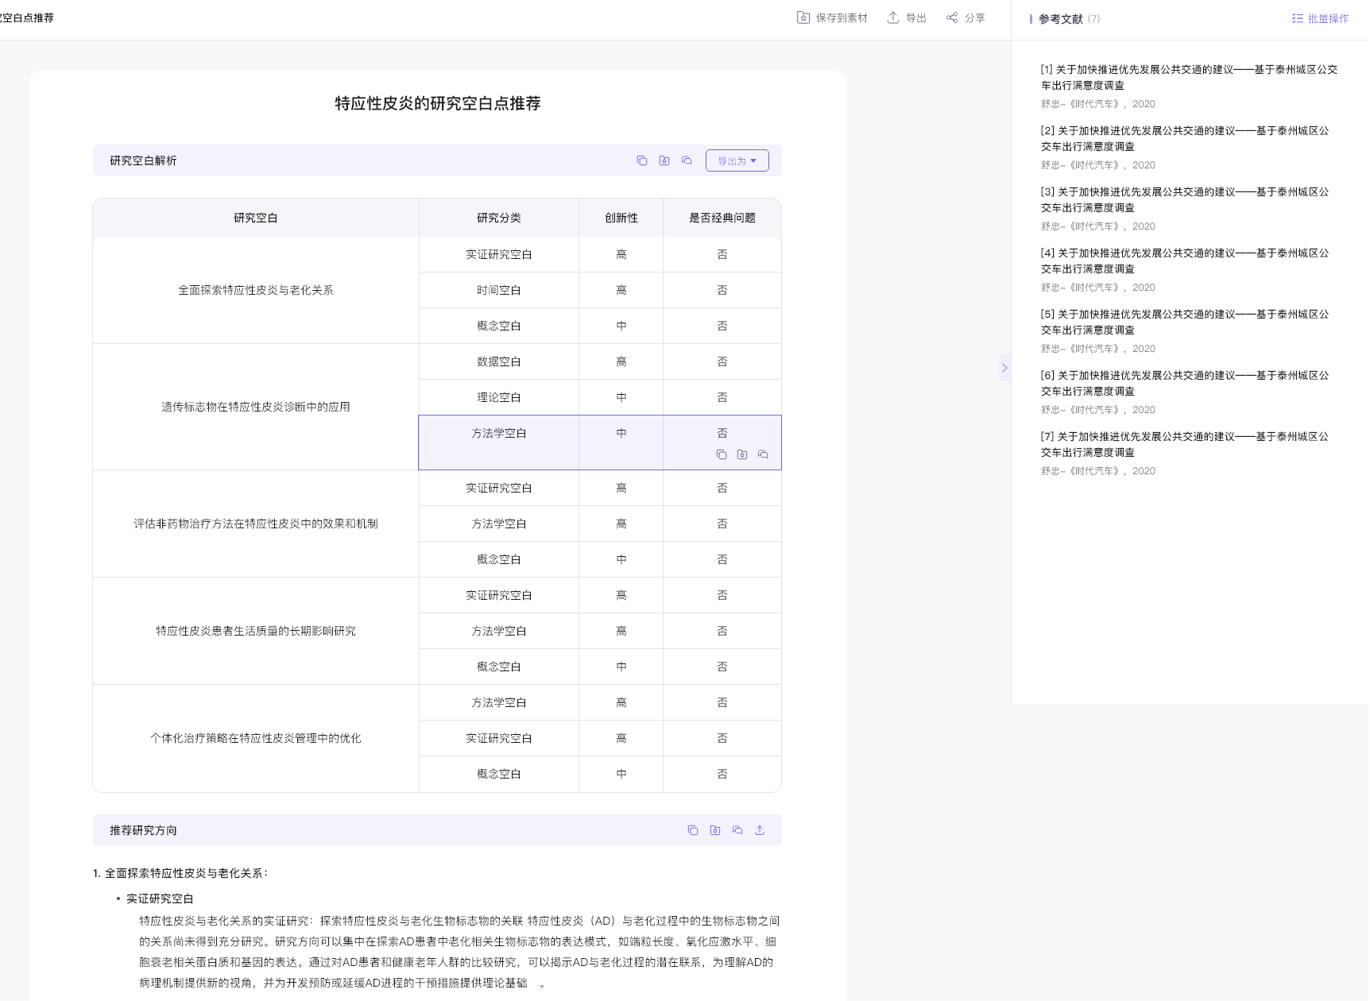Open chat icon in 研究空白解析 header
This screenshot has height=1001, width=1370.
click(687, 160)
